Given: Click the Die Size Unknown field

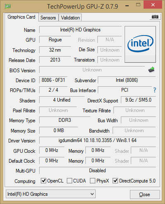Looking at the screenshot, I should tap(110, 50).
